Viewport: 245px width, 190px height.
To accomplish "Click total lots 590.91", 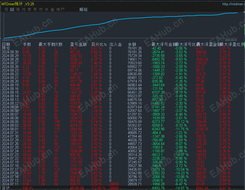I will pos(28,188).
